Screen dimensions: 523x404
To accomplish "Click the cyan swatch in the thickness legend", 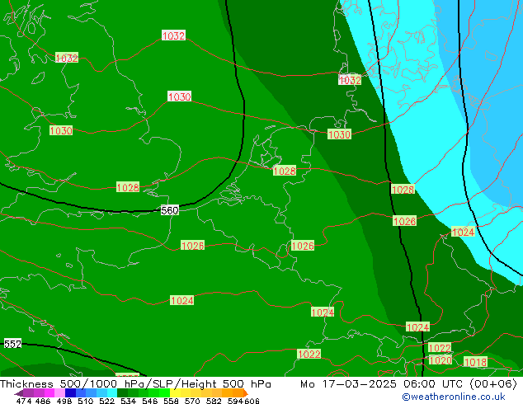I will (112, 392).
